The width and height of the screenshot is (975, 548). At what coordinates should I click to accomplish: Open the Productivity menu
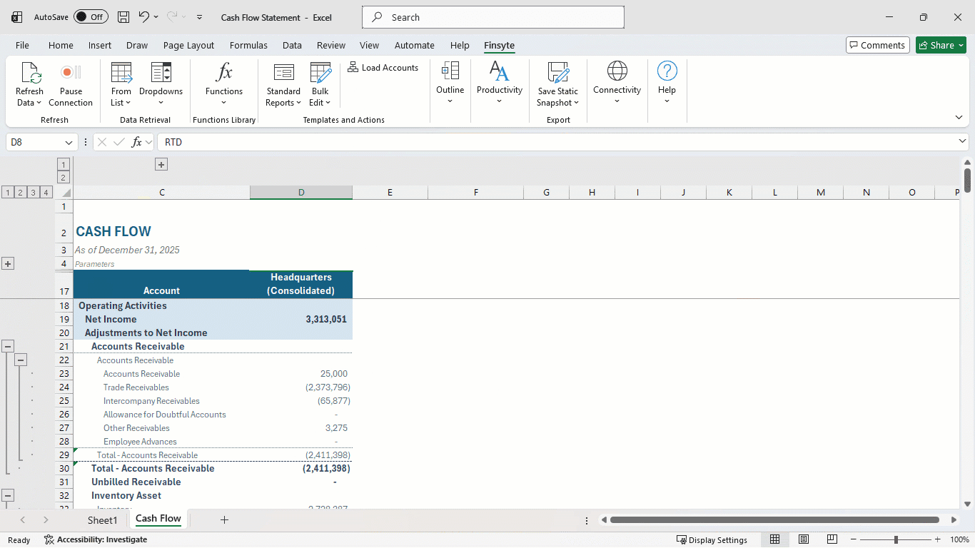click(500, 83)
